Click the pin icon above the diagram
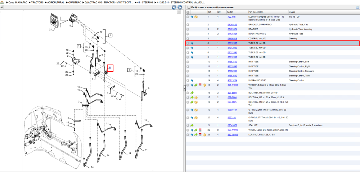 coord(2,7)
